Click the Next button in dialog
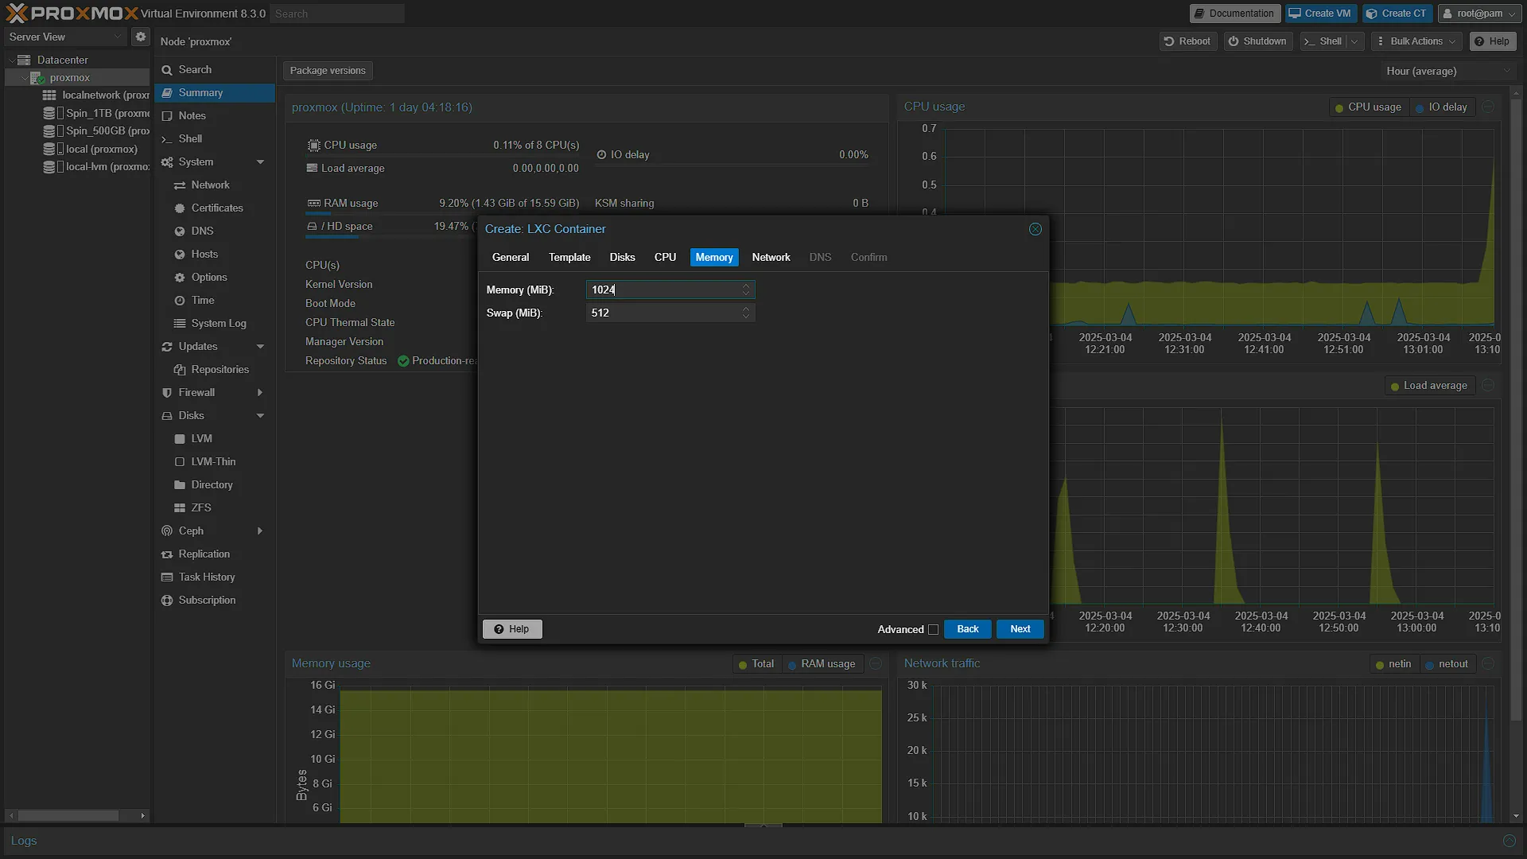This screenshot has width=1527, height=859. pos(1020,629)
